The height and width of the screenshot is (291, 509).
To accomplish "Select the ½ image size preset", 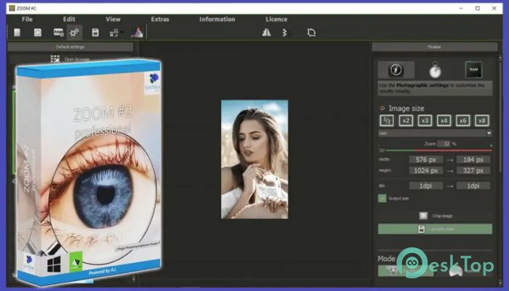I will tap(387, 121).
